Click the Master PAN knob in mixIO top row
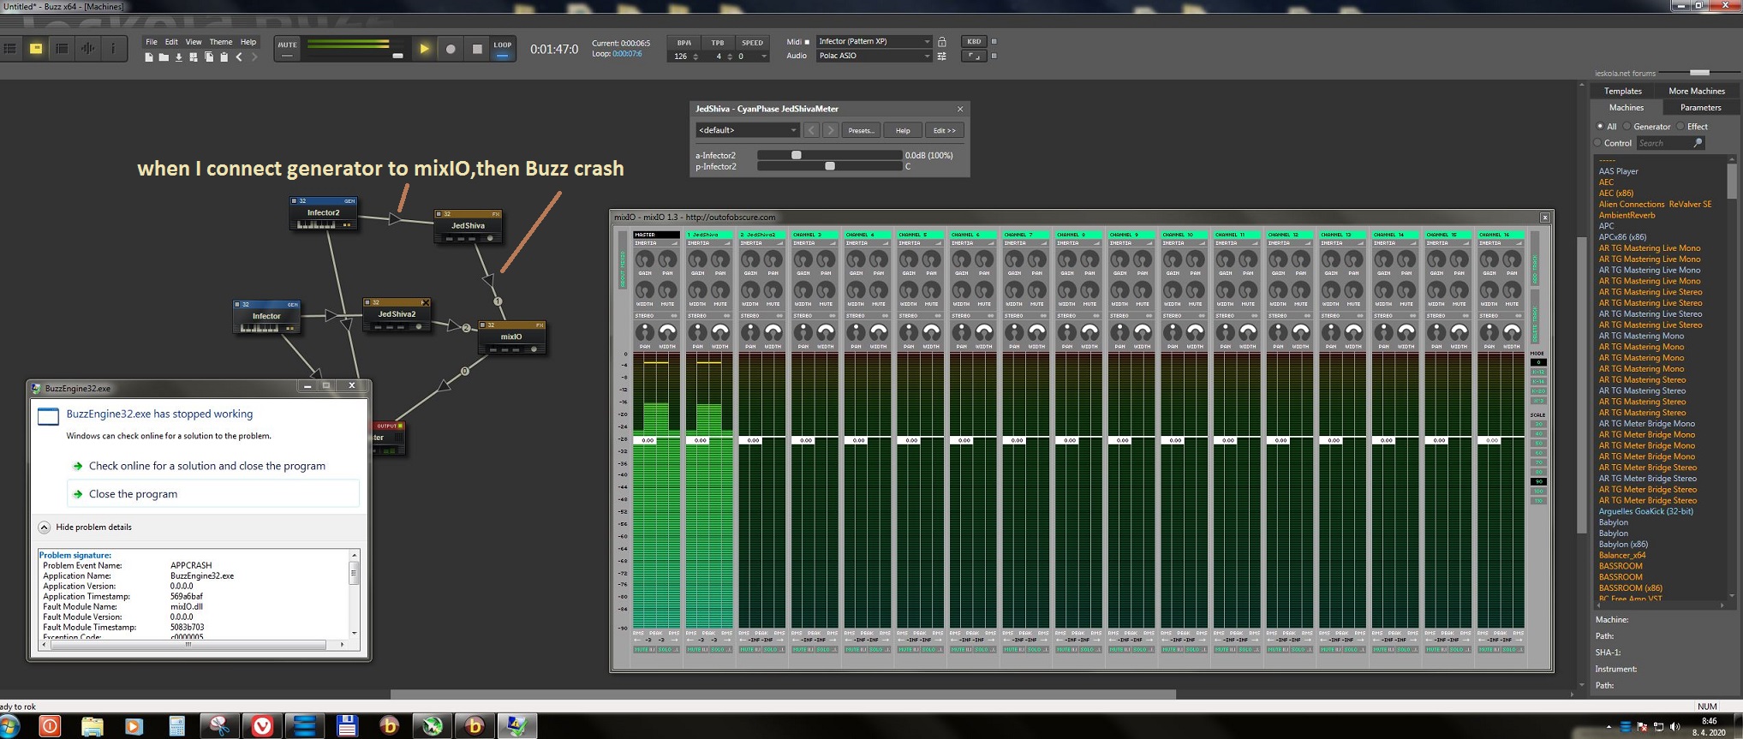The height and width of the screenshot is (739, 1743). 667,259
